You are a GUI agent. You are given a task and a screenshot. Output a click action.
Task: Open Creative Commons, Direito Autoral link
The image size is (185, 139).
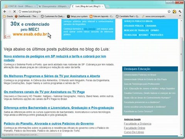[x=150, y=93]
